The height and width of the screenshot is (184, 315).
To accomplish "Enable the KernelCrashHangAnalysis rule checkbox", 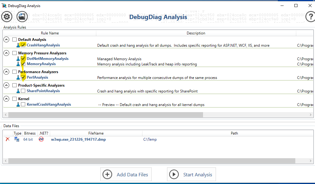I will 23,104.
